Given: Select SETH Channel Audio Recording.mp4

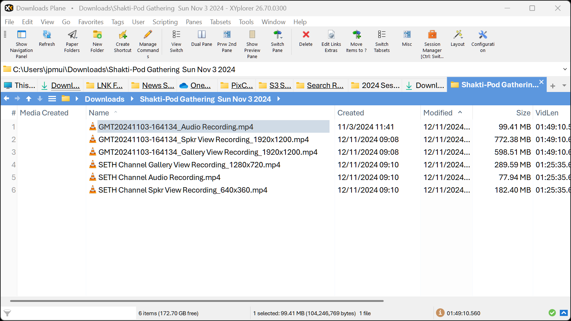Looking at the screenshot, I should click(159, 177).
